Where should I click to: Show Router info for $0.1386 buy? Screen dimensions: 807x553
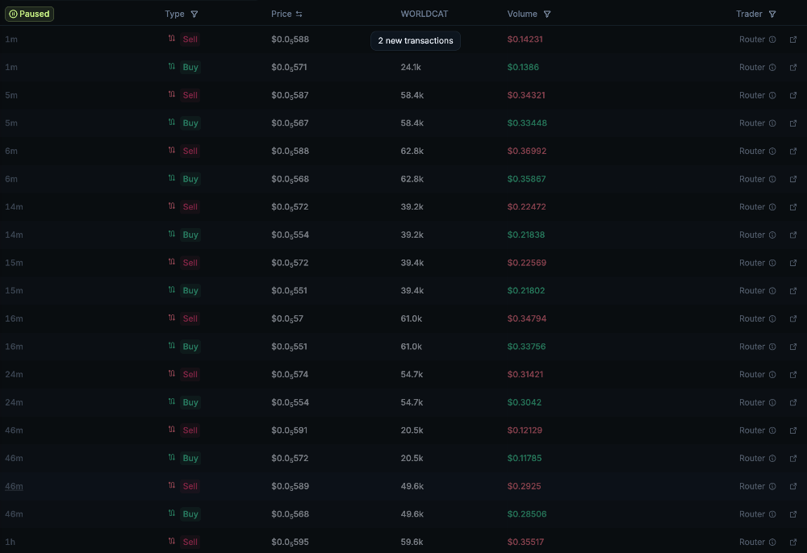[772, 68]
